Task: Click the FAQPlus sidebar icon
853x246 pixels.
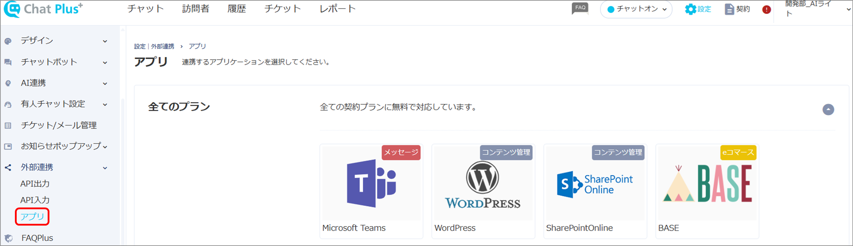Action: point(8,238)
